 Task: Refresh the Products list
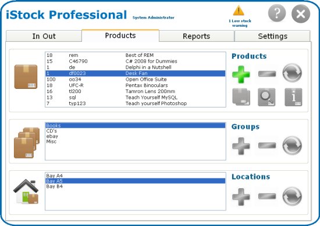(292, 73)
